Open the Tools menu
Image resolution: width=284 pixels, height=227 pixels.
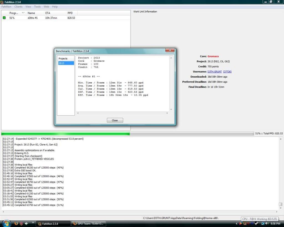37,7
